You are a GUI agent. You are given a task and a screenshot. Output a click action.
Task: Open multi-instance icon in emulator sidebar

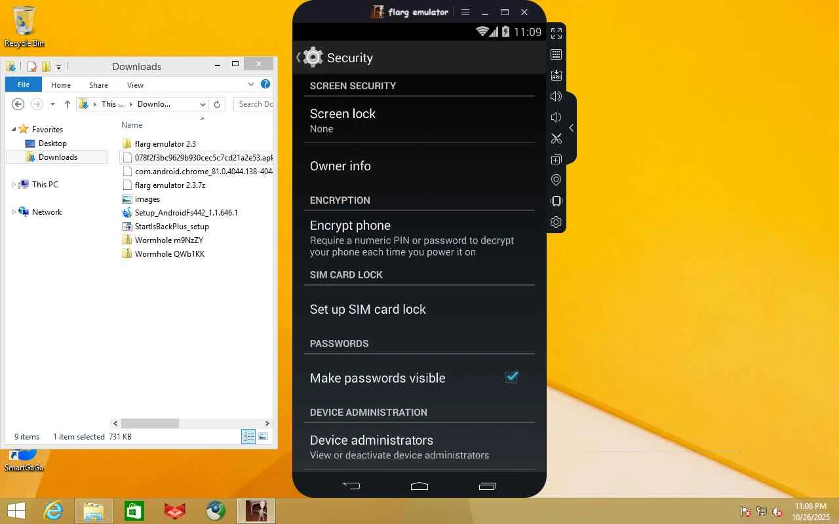tap(556, 159)
